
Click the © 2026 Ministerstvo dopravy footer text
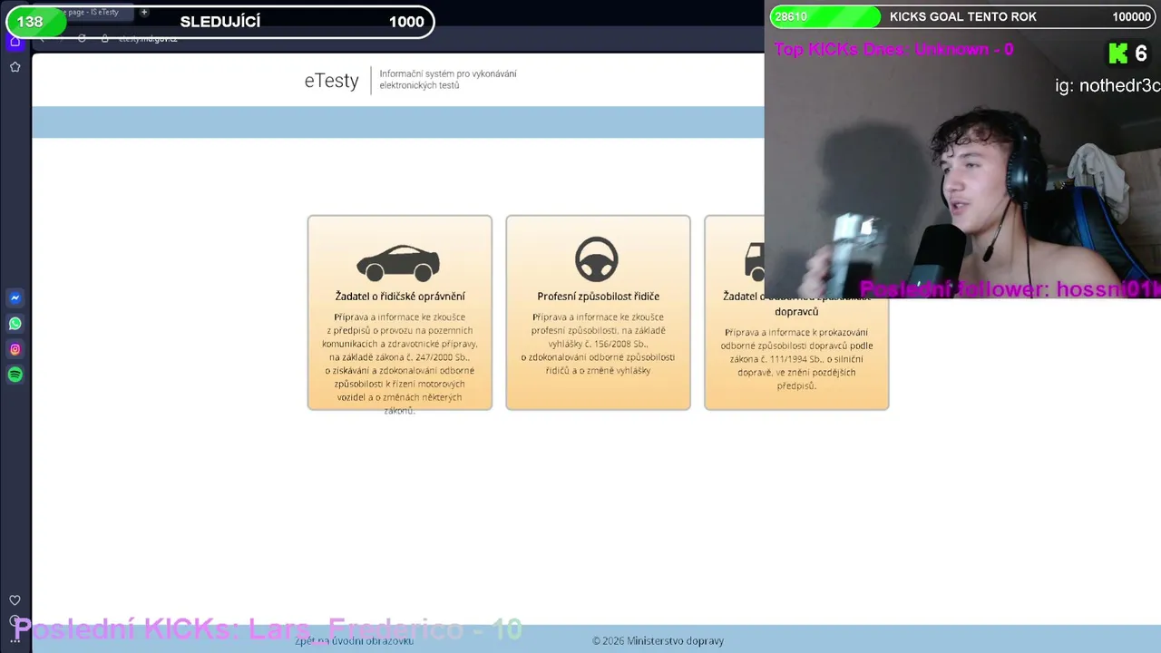click(x=659, y=640)
